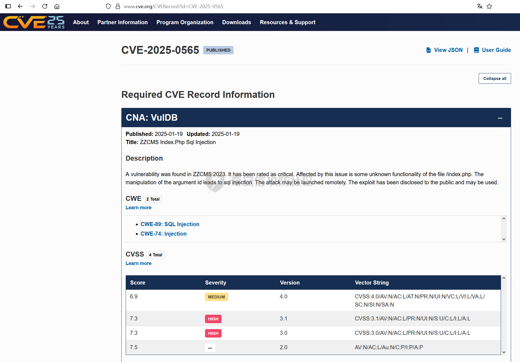Image resolution: width=520 pixels, height=362 pixels.
Task: Open the User Guide link
Action: pyautogui.click(x=496, y=50)
